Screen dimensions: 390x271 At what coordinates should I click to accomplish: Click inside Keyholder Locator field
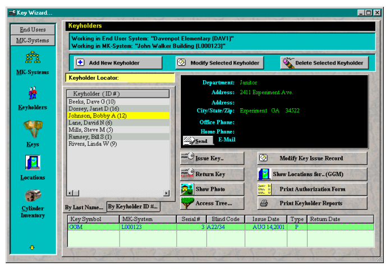pyautogui.click(x=120, y=78)
